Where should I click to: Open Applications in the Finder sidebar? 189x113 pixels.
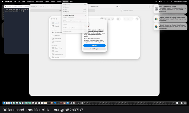point(57,32)
